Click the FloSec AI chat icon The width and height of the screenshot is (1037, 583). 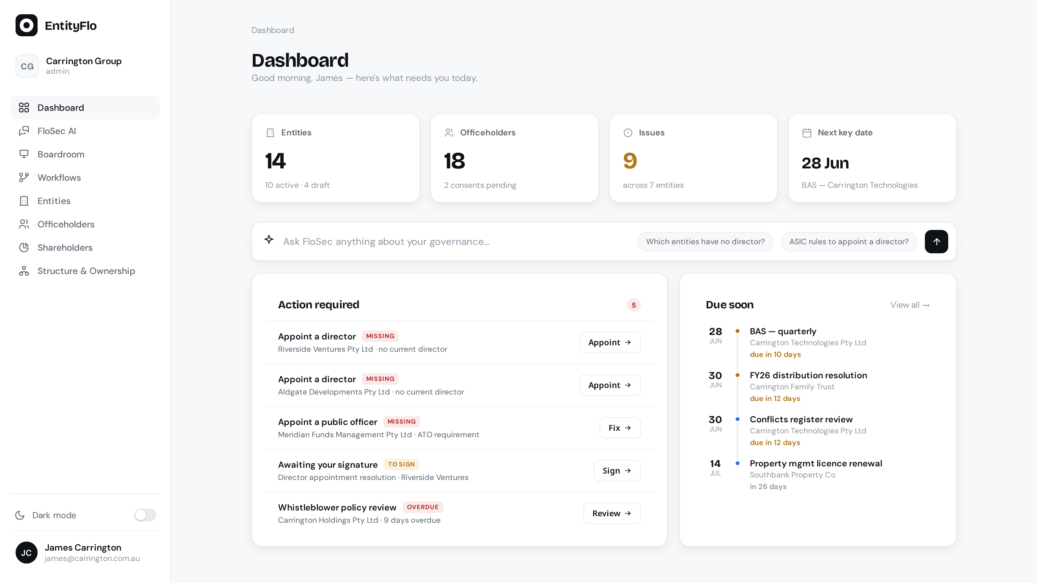[24, 131]
